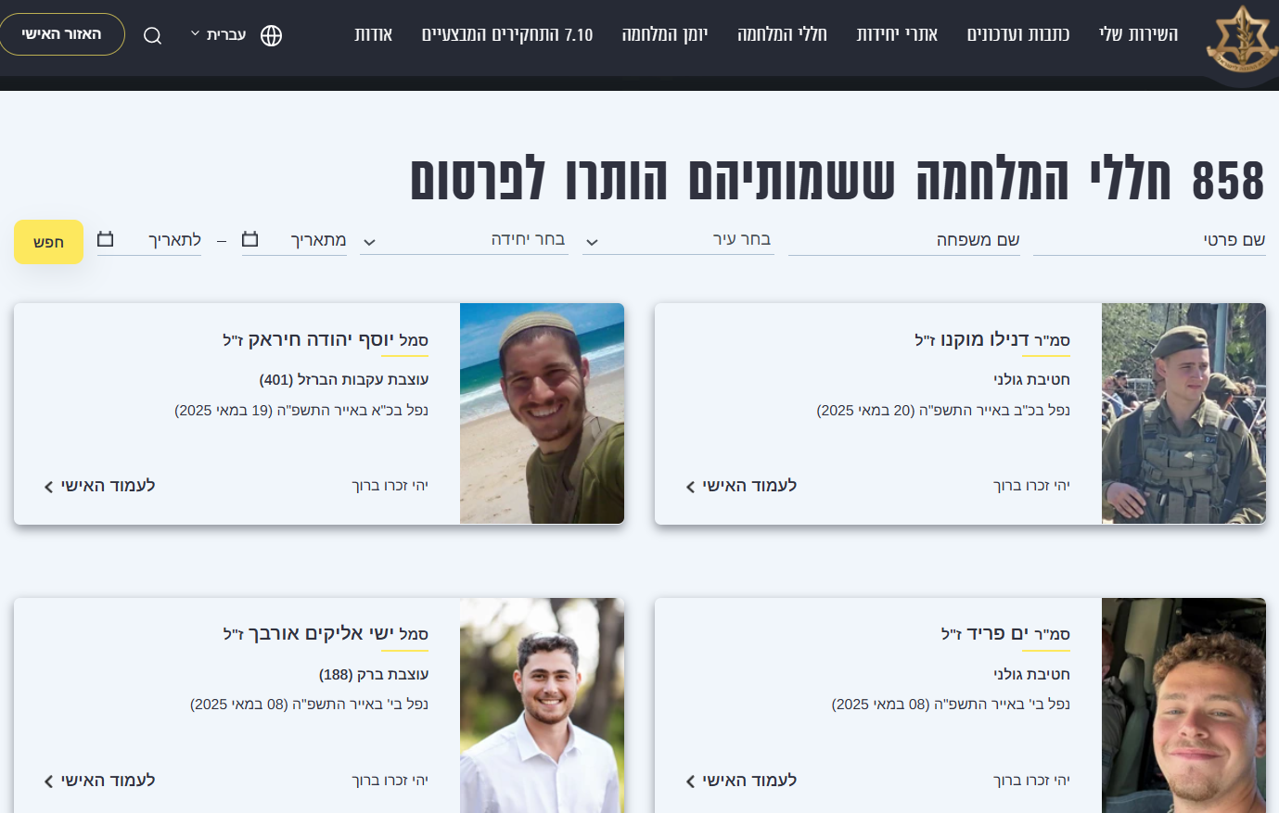Click arrow next to דנילו מוקנו לעמוד האישי
1279x813 pixels.
690,487
